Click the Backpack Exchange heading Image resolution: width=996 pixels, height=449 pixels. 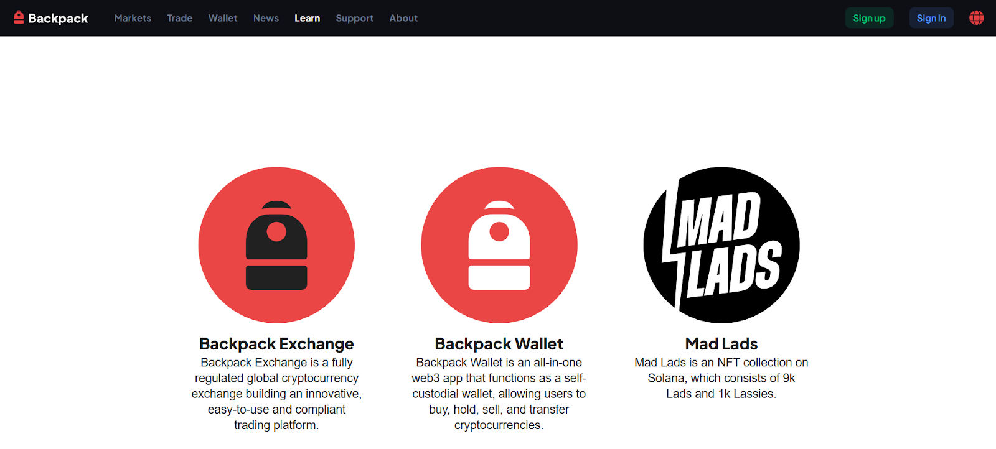pos(276,343)
